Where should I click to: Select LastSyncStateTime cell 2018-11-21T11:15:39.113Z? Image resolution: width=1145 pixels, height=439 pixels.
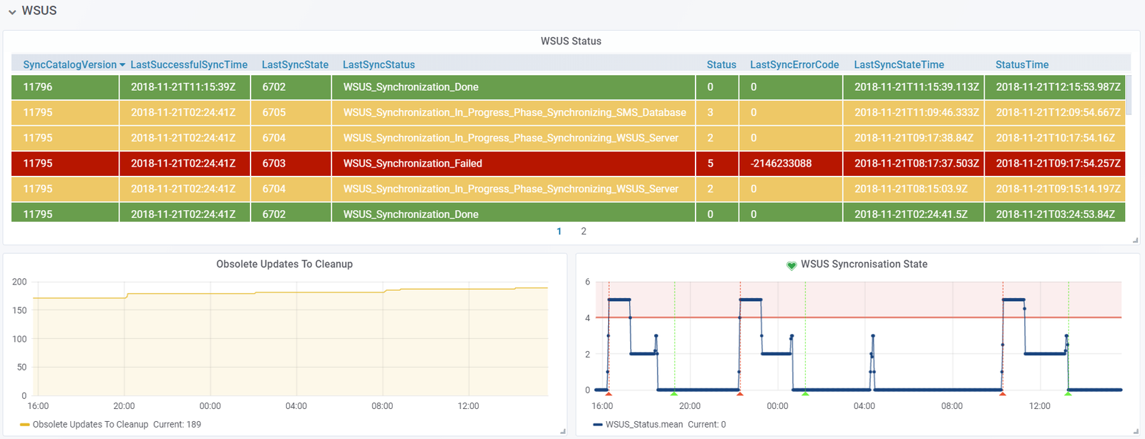[914, 87]
